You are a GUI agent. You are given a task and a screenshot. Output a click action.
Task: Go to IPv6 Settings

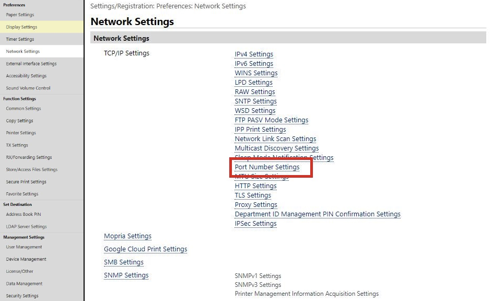[x=254, y=64]
